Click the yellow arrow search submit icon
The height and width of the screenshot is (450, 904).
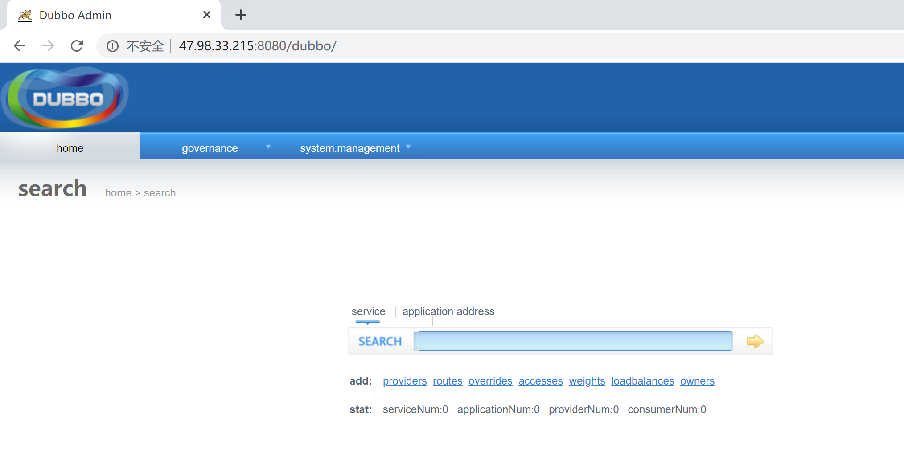point(755,341)
